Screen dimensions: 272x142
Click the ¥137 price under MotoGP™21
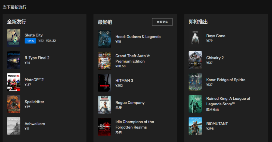tap(28, 85)
